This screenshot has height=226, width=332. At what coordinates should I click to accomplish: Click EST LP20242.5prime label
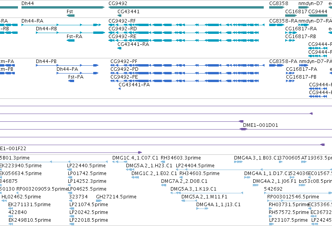pyautogui.click(x=89, y=212)
